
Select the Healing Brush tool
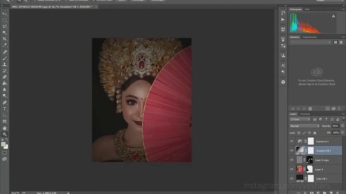tap(4, 52)
